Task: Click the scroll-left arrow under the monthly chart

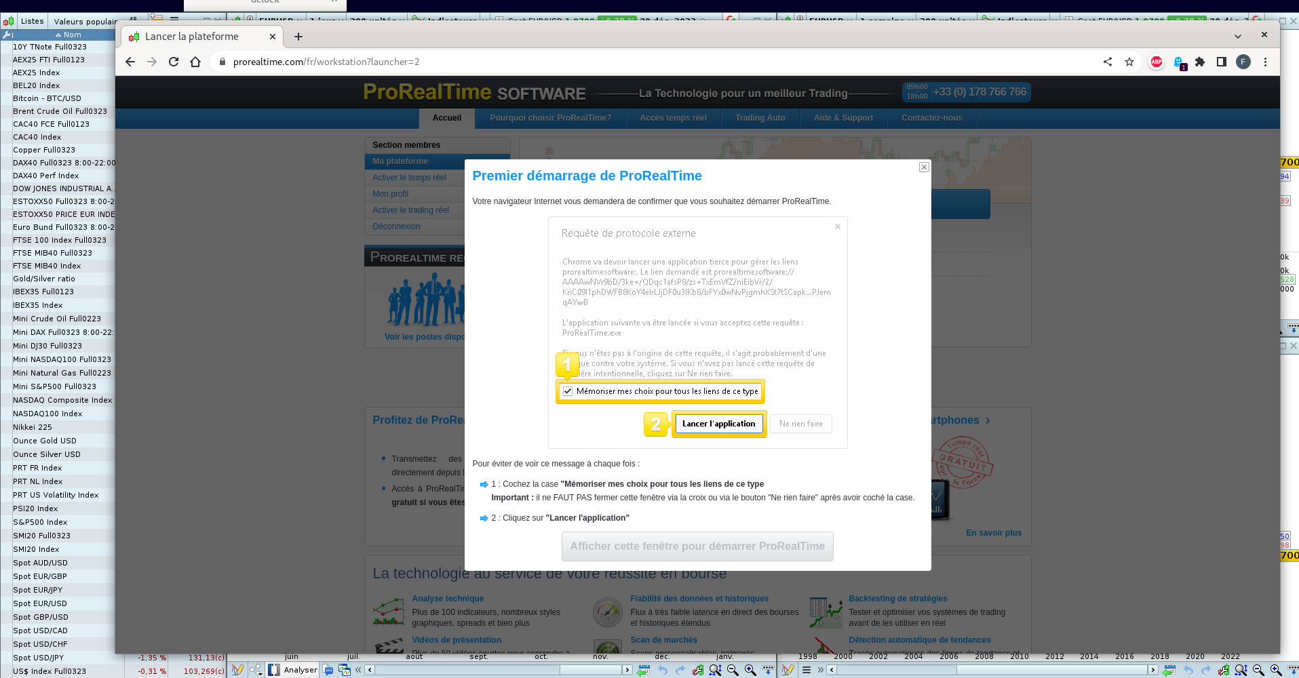Action: [370, 670]
